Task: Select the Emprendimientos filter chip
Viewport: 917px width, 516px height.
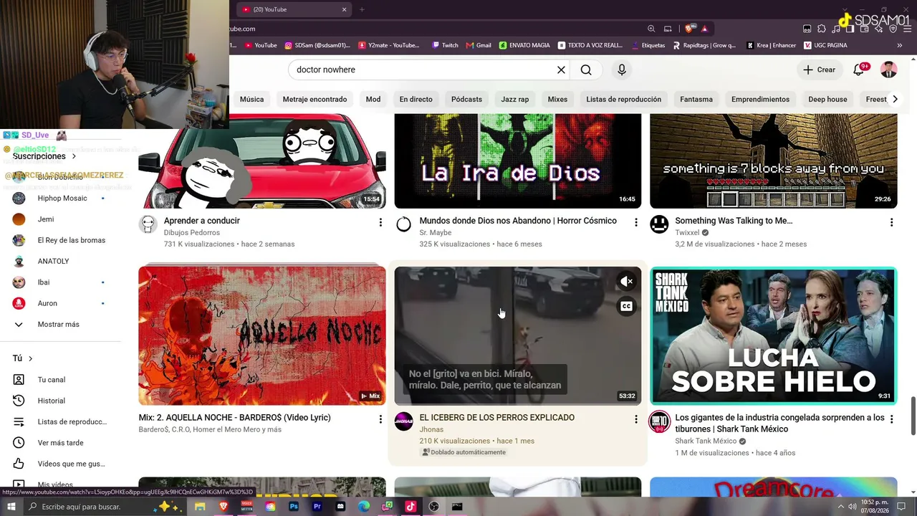Action: click(x=760, y=99)
